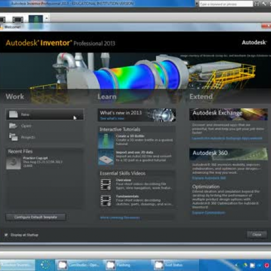Click the film strip video icon in the ribbon

pyautogui.click(x=18, y=20)
